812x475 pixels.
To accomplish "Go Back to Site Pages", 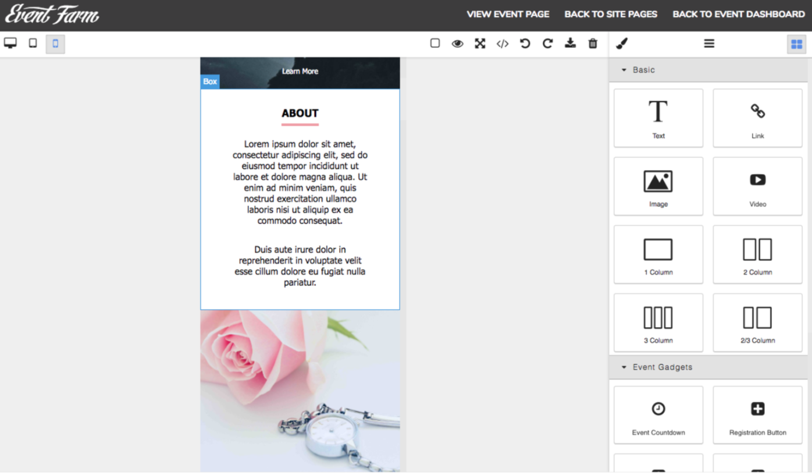I will click(x=611, y=15).
